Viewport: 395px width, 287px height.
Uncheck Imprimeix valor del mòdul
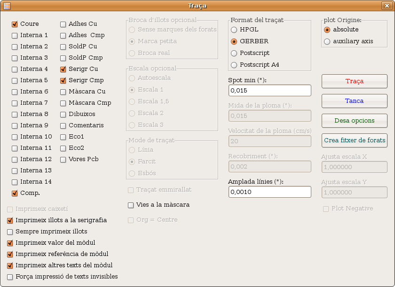pyautogui.click(x=10, y=243)
